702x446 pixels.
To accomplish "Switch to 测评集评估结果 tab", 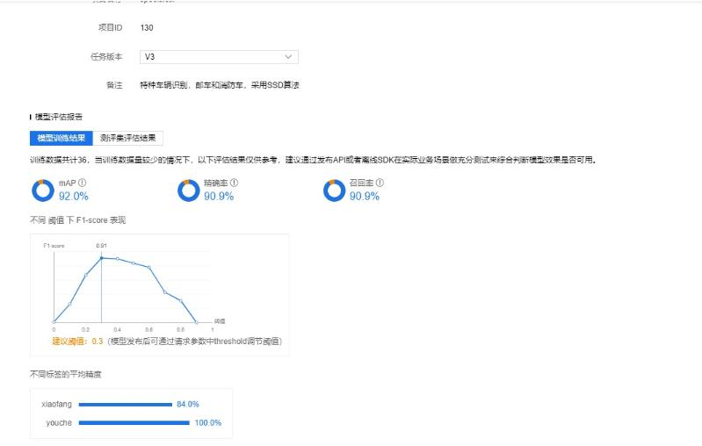I will pos(127,138).
